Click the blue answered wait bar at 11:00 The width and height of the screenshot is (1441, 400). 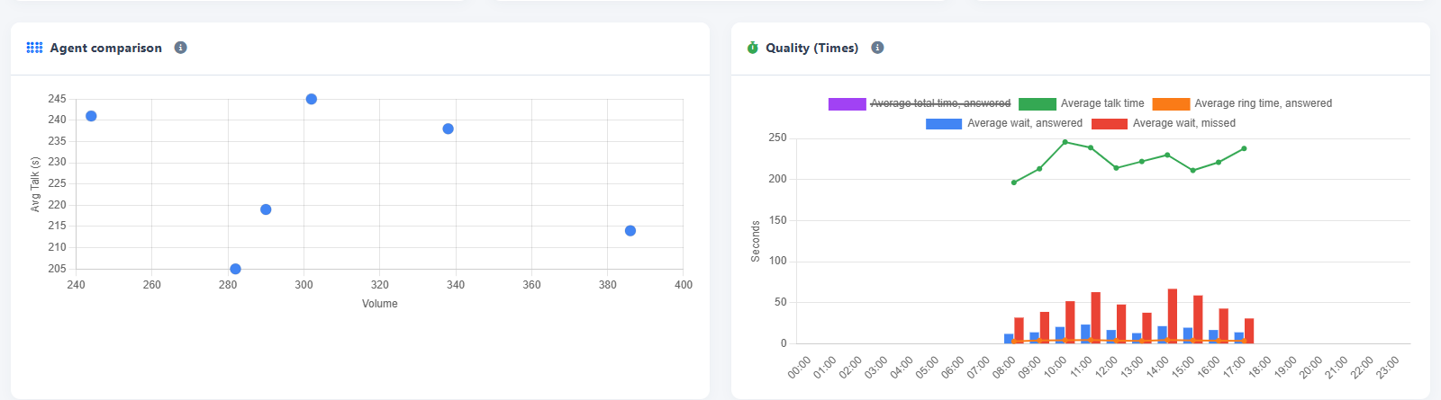click(1085, 333)
